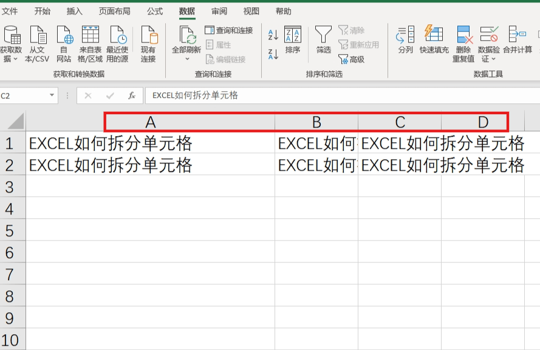Click cell B1 with truncated EXCEL如何
Image resolution: width=540 pixels, height=350 pixels.
pyautogui.click(x=316, y=143)
